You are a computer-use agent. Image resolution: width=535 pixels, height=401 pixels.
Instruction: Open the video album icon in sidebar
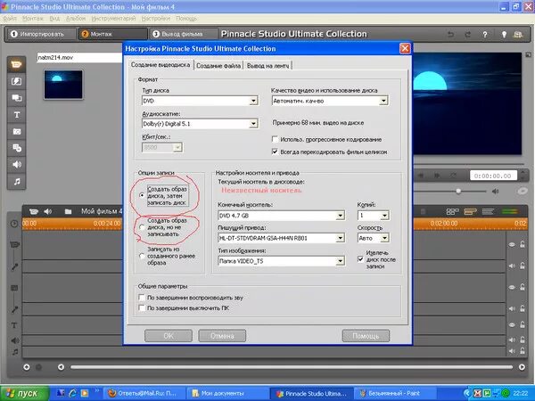(16, 64)
